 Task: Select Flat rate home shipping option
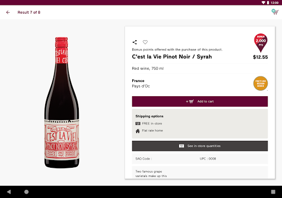(149, 131)
